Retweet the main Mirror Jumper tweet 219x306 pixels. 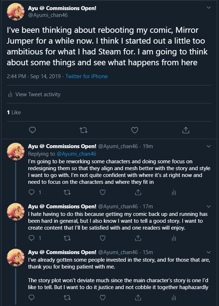click(x=83, y=130)
